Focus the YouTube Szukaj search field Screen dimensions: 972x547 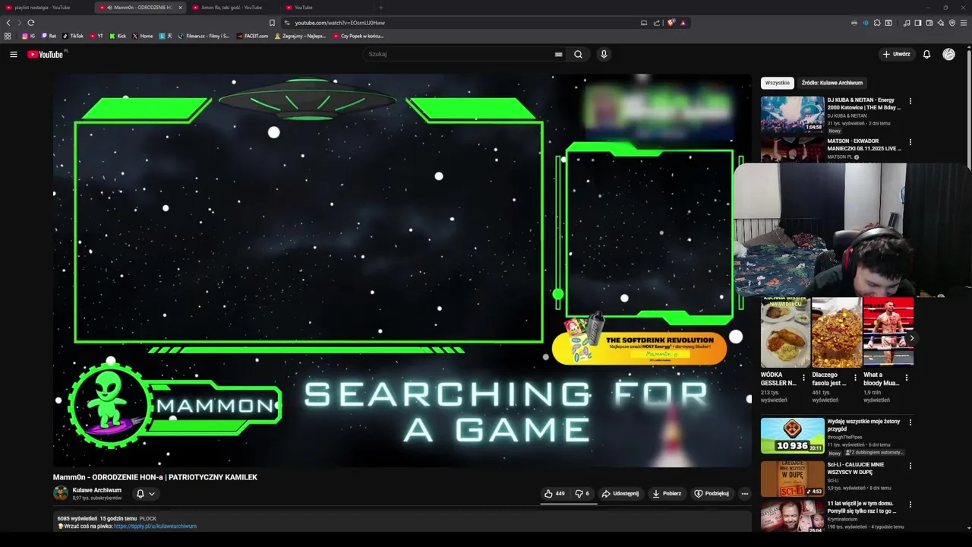coord(459,54)
